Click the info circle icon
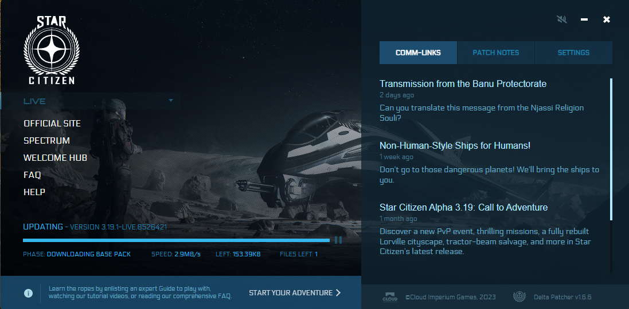The width and height of the screenshot is (629, 309). pyautogui.click(x=28, y=293)
